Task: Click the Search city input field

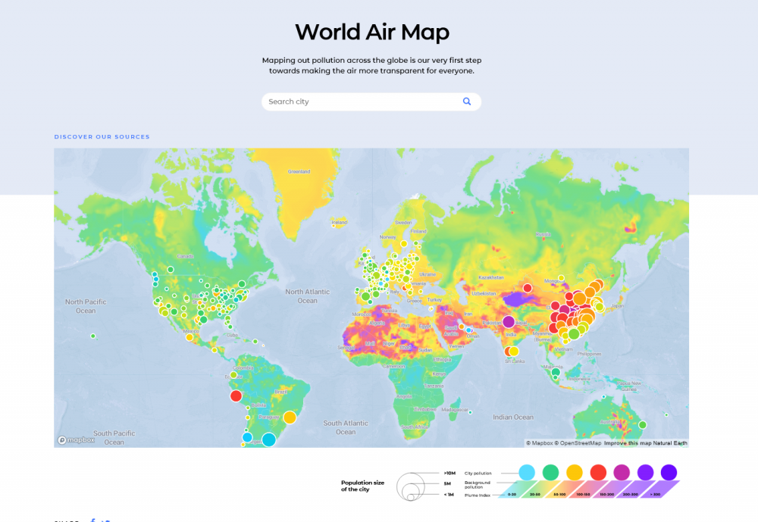Action: click(360, 102)
